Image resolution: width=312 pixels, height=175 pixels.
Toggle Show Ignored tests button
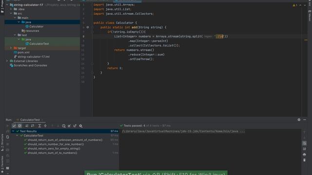coord(19,126)
